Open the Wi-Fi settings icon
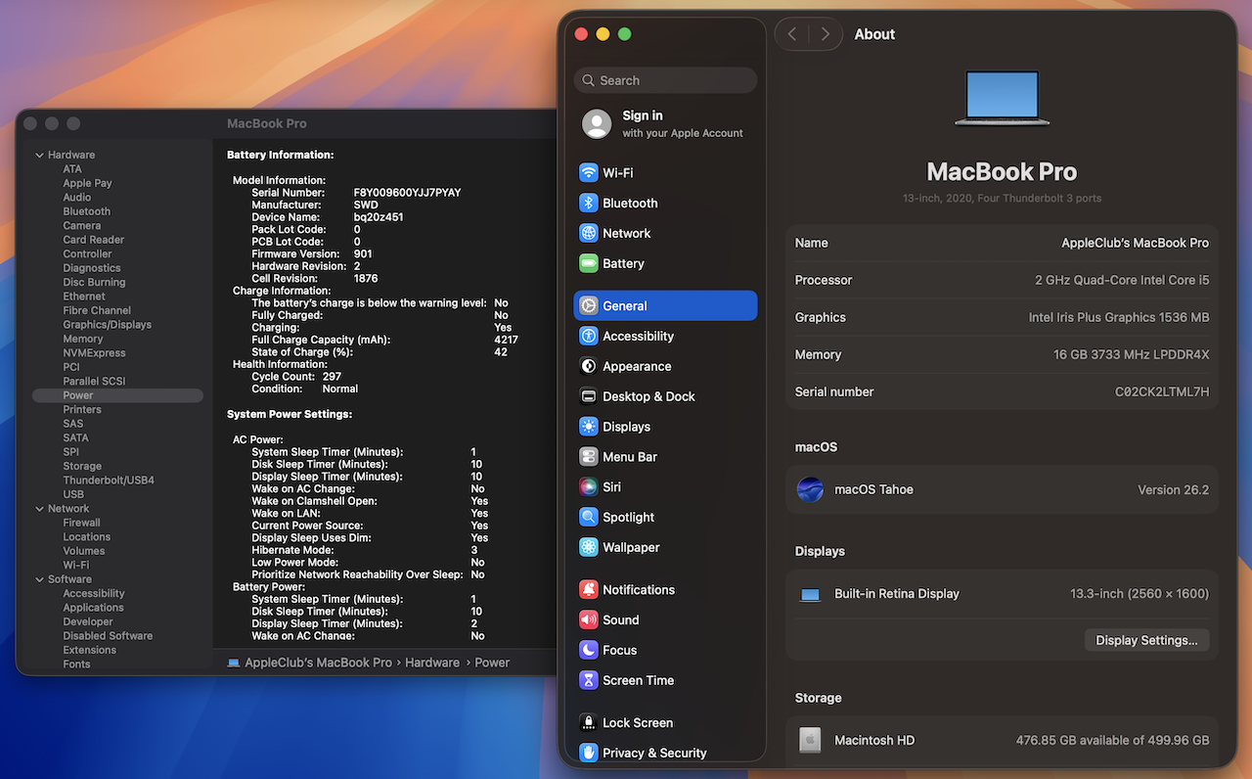The image size is (1252, 779). 588,173
